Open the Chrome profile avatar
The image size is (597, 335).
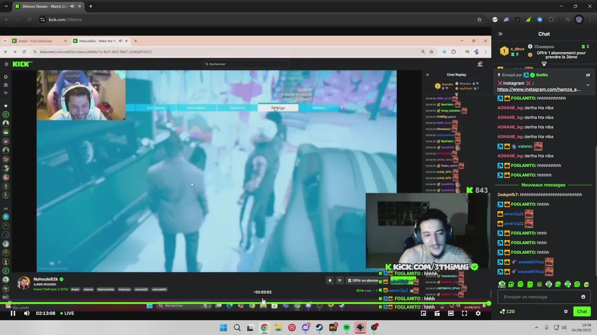579,20
